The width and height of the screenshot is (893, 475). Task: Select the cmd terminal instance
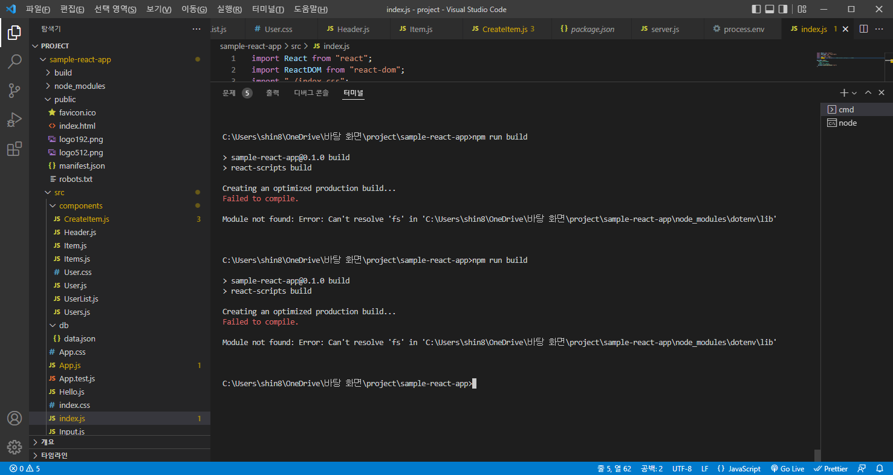856,109
